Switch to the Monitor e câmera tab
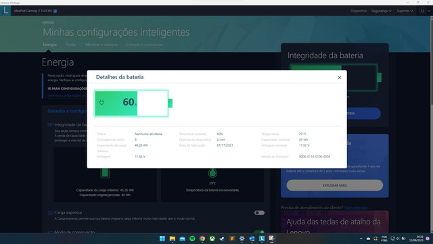 coord(101,45)
